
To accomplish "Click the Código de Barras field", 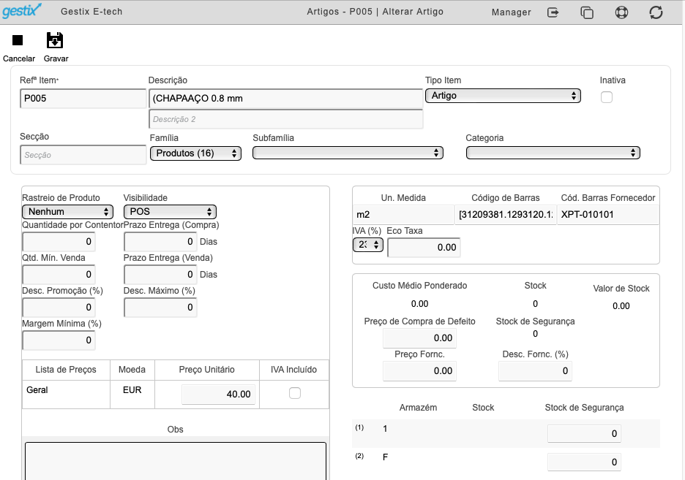I will click(x=506, y=215).
